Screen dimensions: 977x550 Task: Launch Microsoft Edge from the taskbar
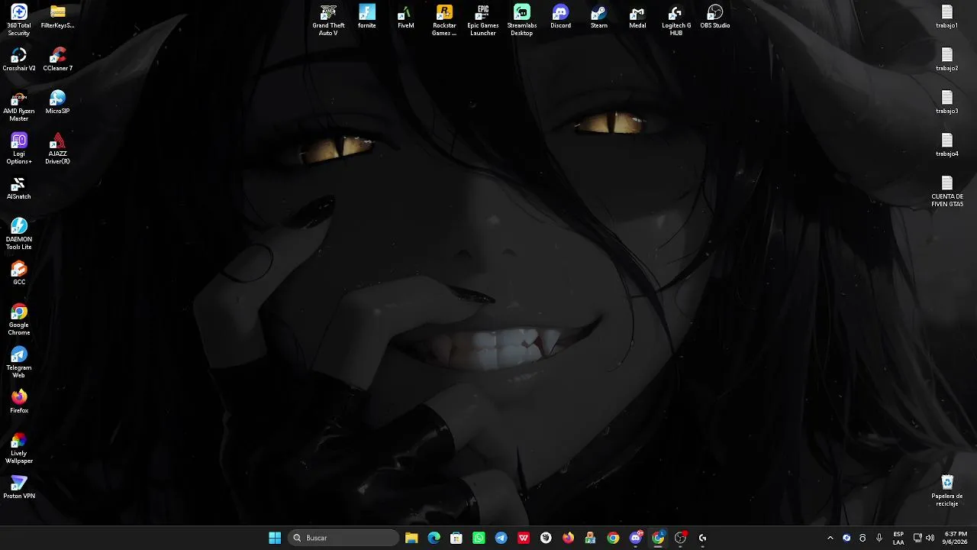coord(434,538)
